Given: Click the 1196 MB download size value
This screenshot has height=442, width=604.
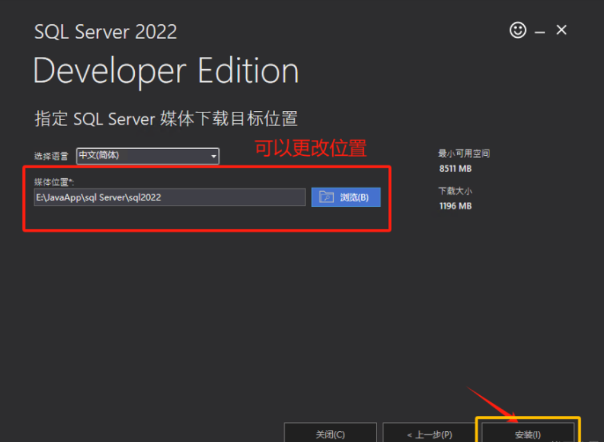Looking at the screenshot, I should 455,206.
